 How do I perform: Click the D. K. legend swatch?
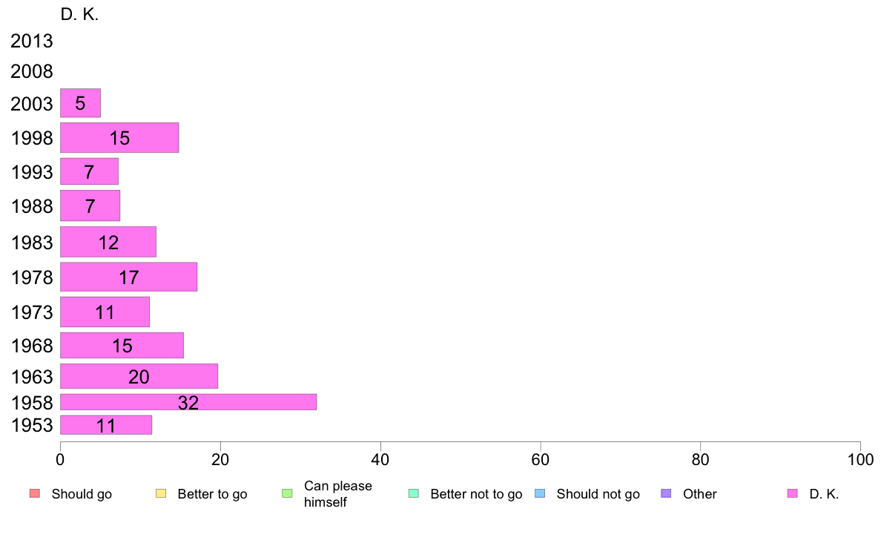(792, 494)
